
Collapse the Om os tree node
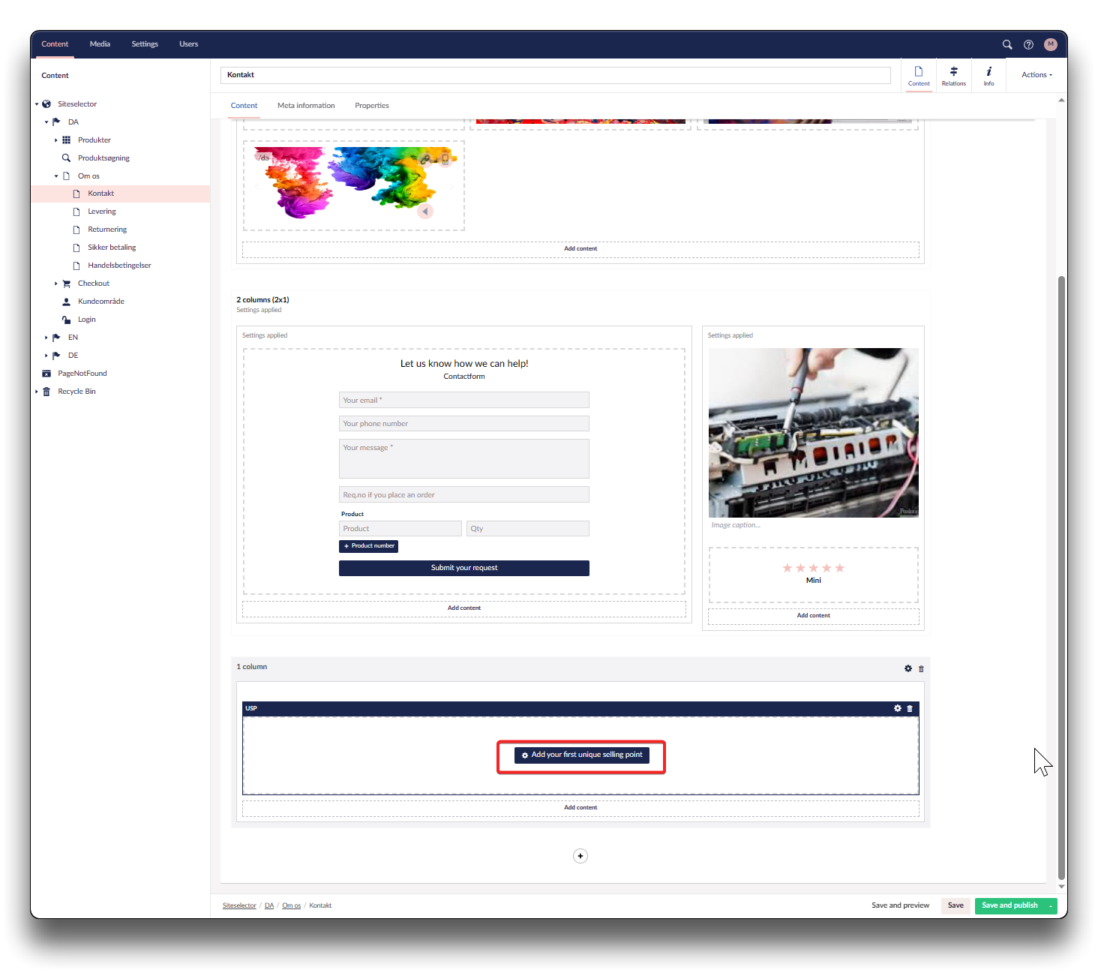tap(56, 176)
